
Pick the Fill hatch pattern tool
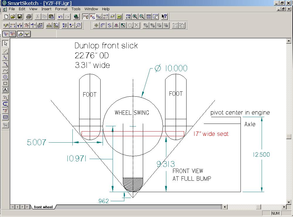pyautogui.click(x=5, y=117)
